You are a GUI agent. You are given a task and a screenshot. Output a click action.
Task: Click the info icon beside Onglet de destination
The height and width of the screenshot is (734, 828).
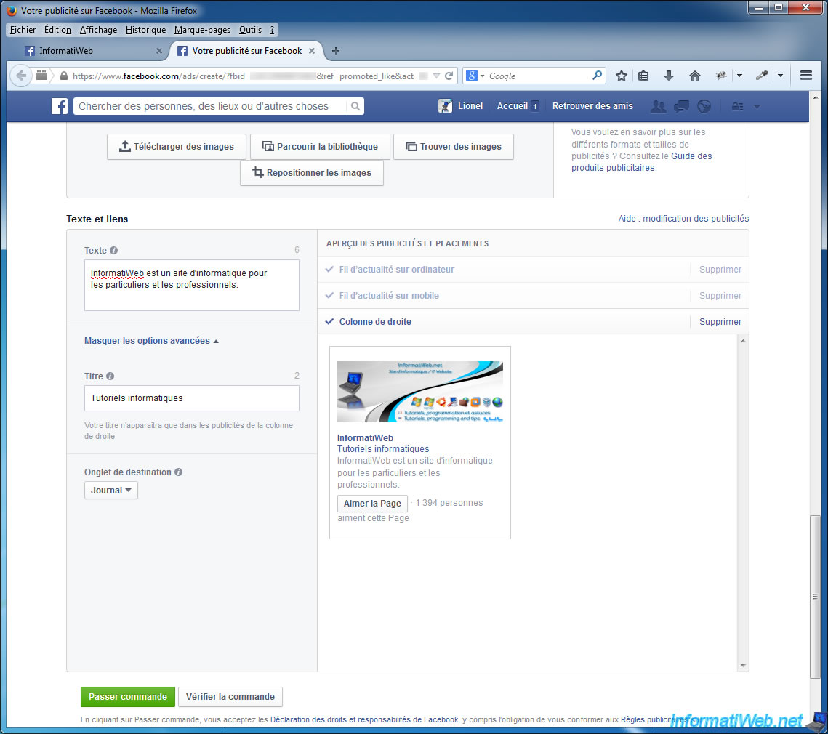click(179, 472)
